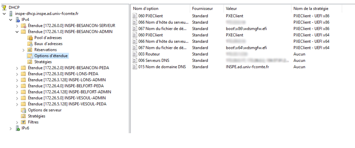Image resolution: width=355 pixels, height=148 pixels.
Task: Expand the INSPE-LONS-PEDA scope arrow
Action: (x=17, y=74)
